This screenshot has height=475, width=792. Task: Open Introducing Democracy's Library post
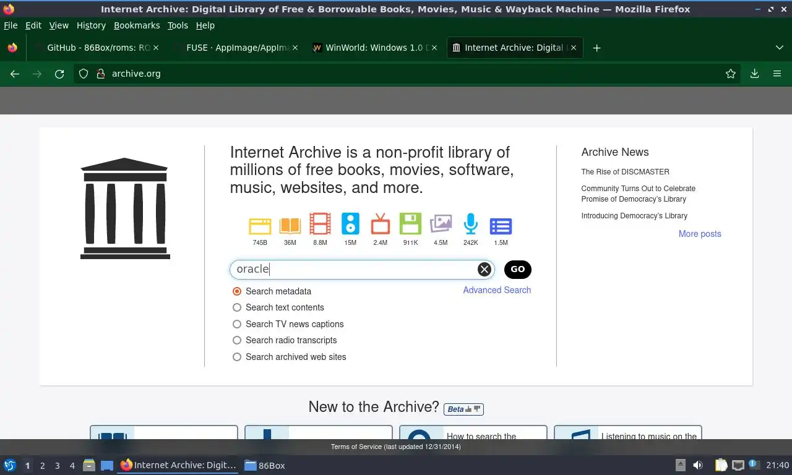(x=634, y=216)
